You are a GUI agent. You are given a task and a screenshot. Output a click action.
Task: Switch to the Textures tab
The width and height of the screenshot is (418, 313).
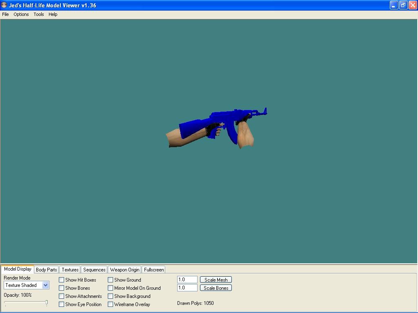(70, 270)
